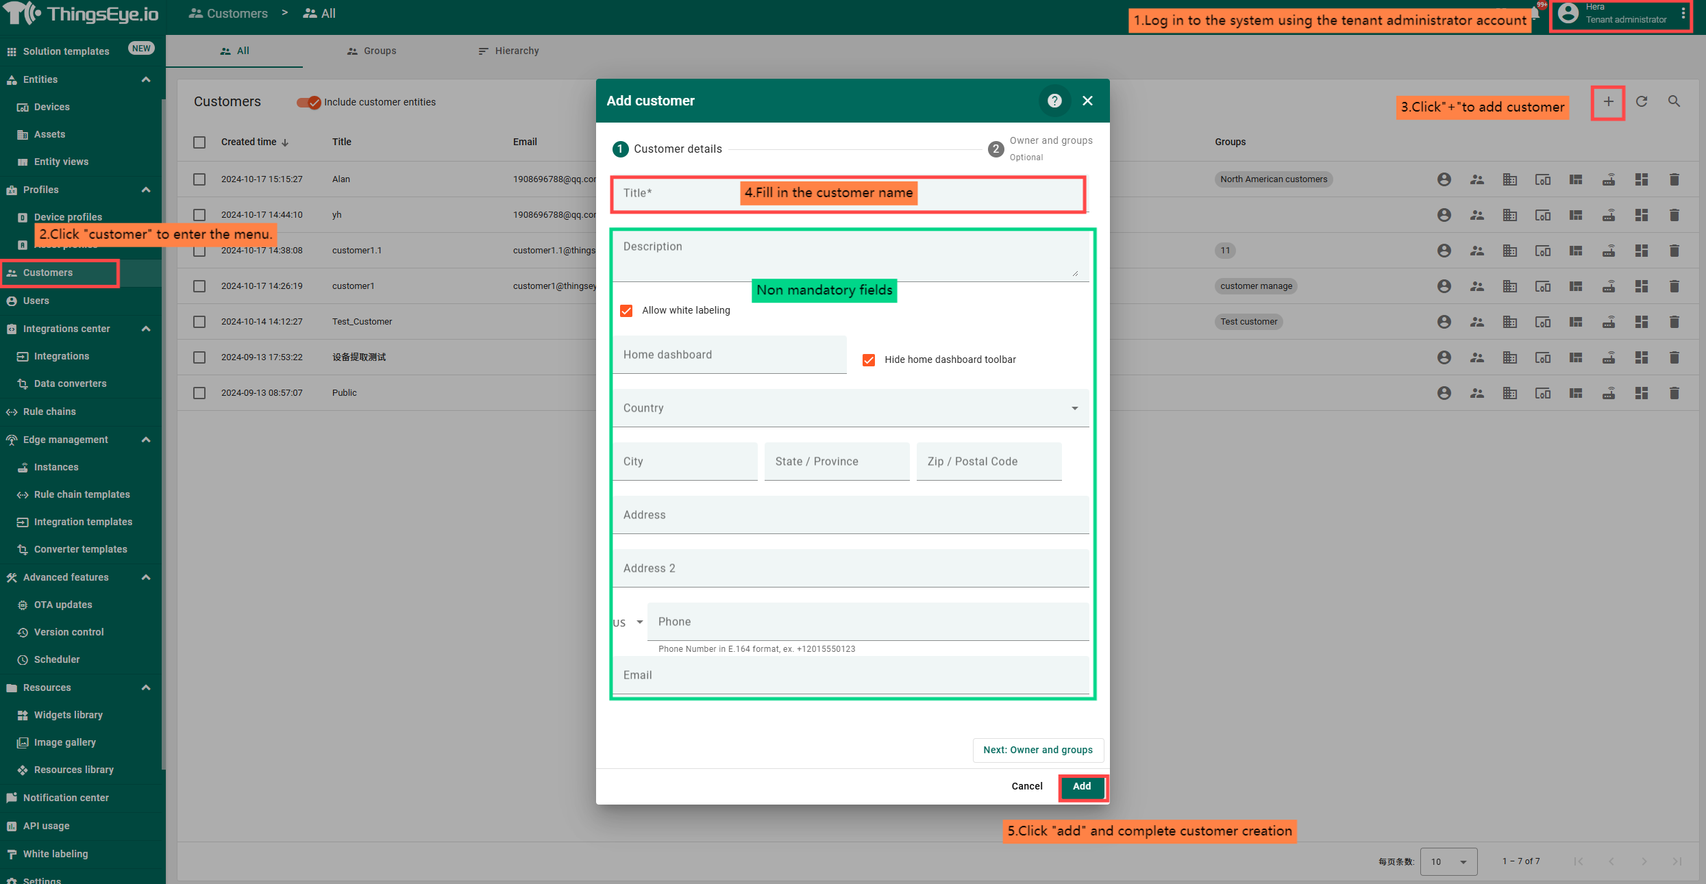This screenshot has width=1706, height=884.
Task: Open the help icon in Add customer dialog
Action: [x=1054, y=101]
